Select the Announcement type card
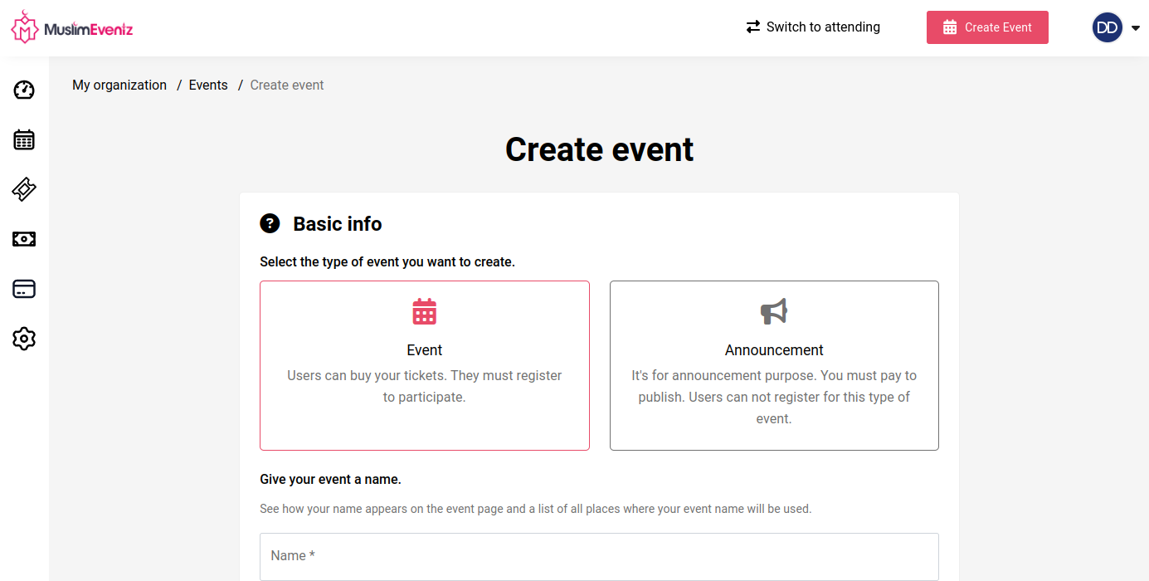Image resolution: width=1149 pixels, height=581 pixels. [x=773, y=365]
